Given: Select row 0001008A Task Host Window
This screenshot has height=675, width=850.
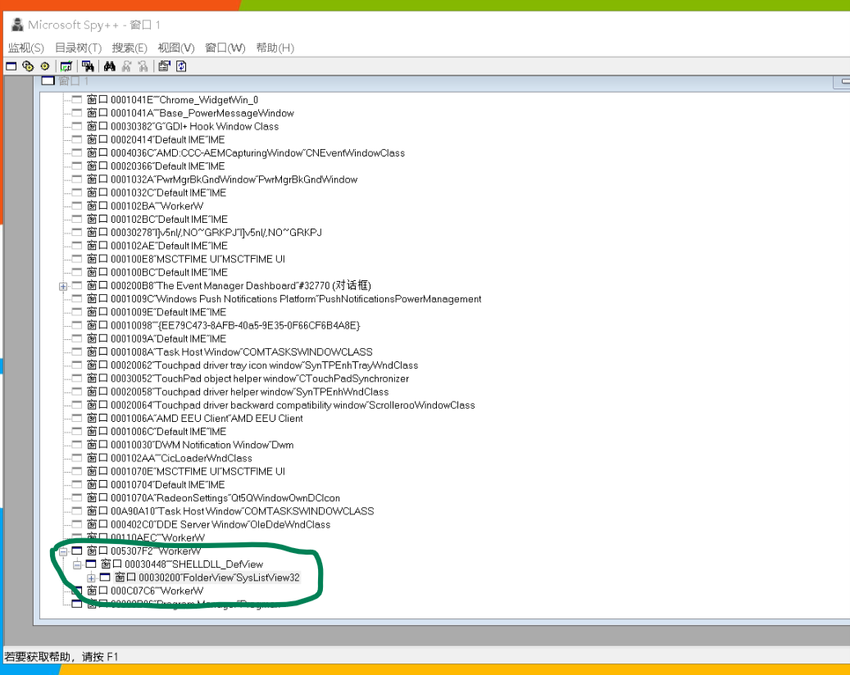Looking at the screenshot, I should (230, 352).
